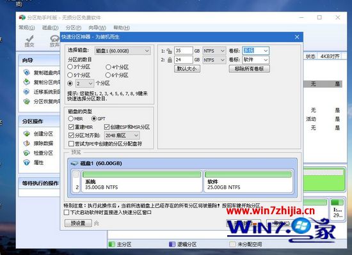Click the lock icon next to partition 1
352x255 pixels.
(x=170, y=51)
